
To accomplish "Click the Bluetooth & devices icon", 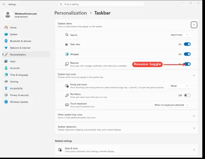I will (6, 41).
